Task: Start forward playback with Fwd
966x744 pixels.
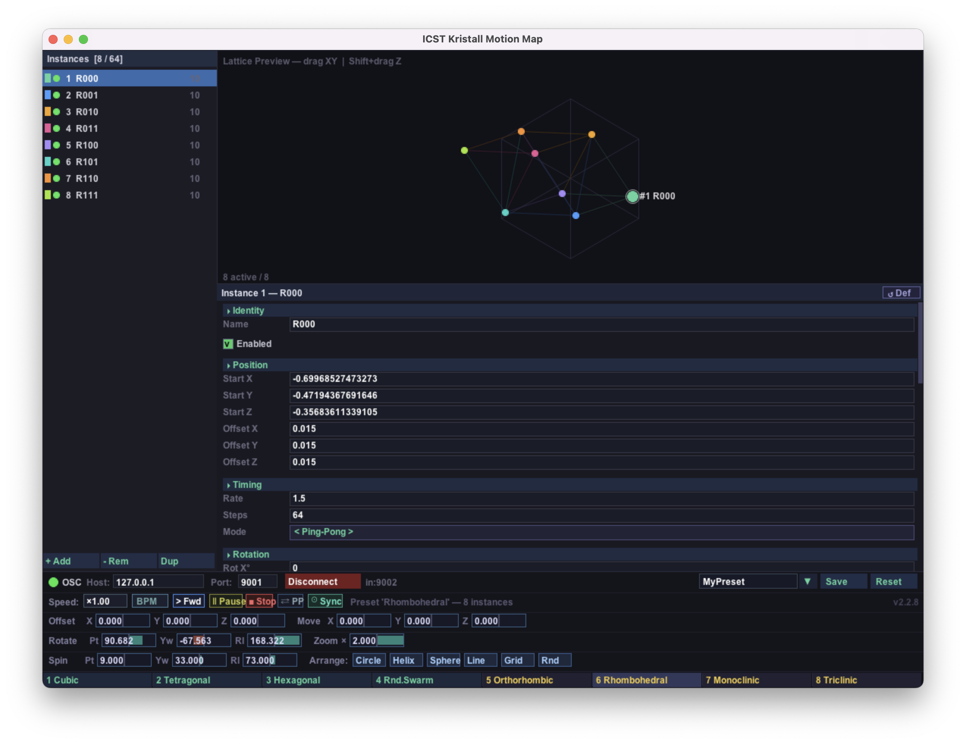Action: [189, 601]
